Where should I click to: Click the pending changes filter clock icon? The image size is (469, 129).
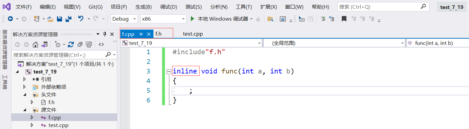point(57,44)
